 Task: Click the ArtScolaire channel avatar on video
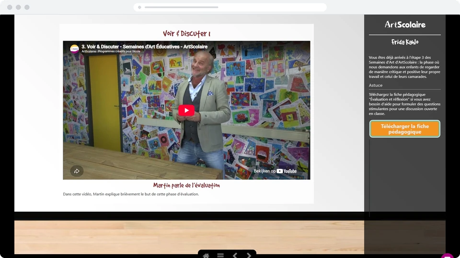74,49
